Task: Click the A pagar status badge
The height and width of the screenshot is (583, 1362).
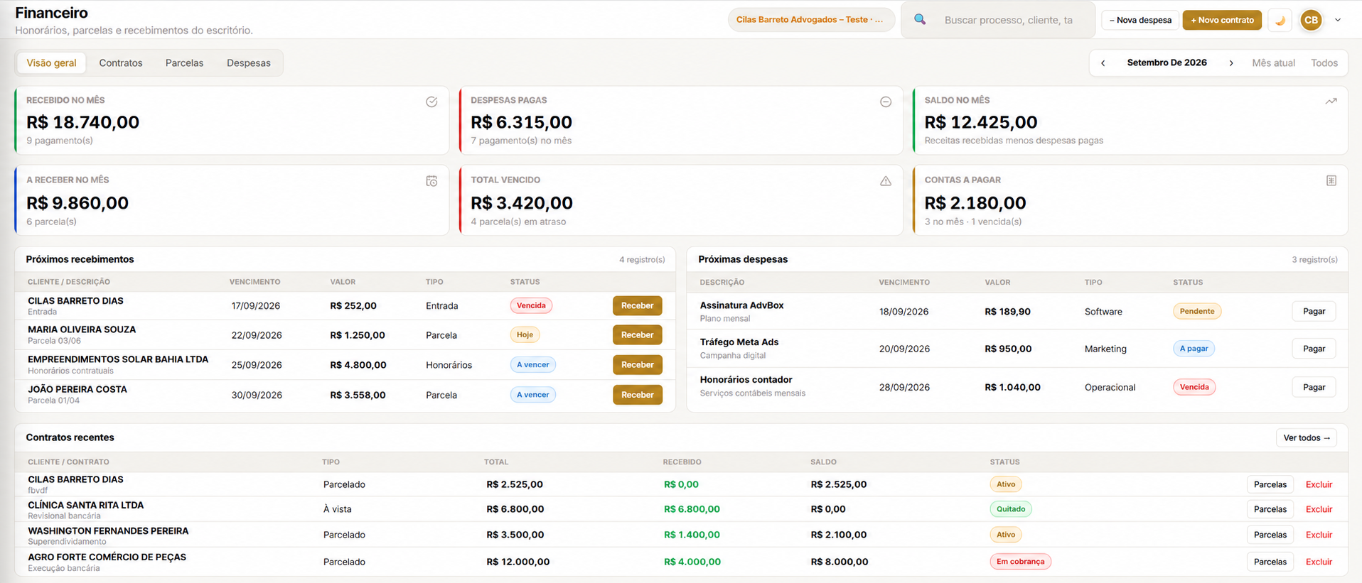Action: [1194, 349]
